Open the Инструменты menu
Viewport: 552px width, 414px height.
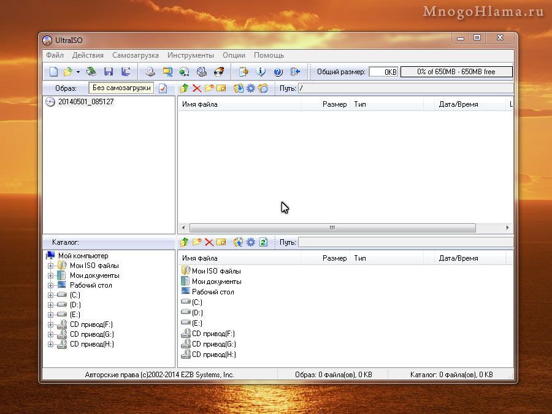(191, 55)
